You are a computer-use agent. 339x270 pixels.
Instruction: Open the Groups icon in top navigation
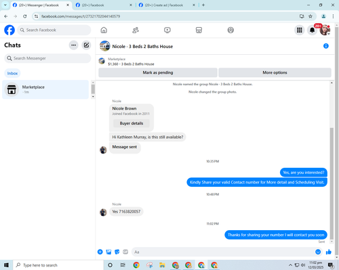point(231,30)
